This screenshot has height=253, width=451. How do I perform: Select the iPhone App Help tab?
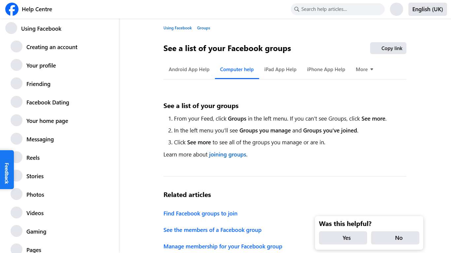coord(326,69)
